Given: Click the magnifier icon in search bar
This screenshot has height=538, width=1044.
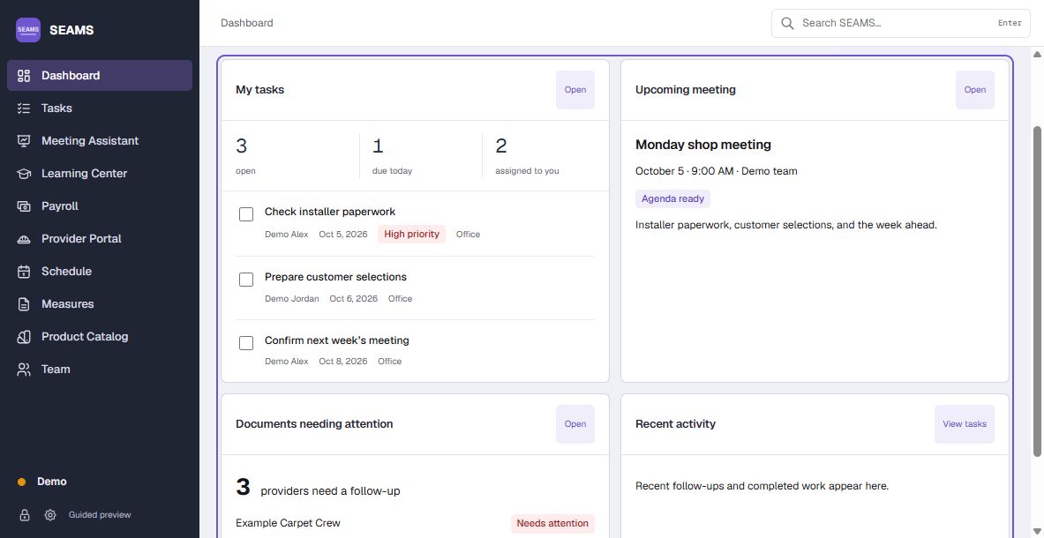Looking at the screenshot, I should coord(787,23).
